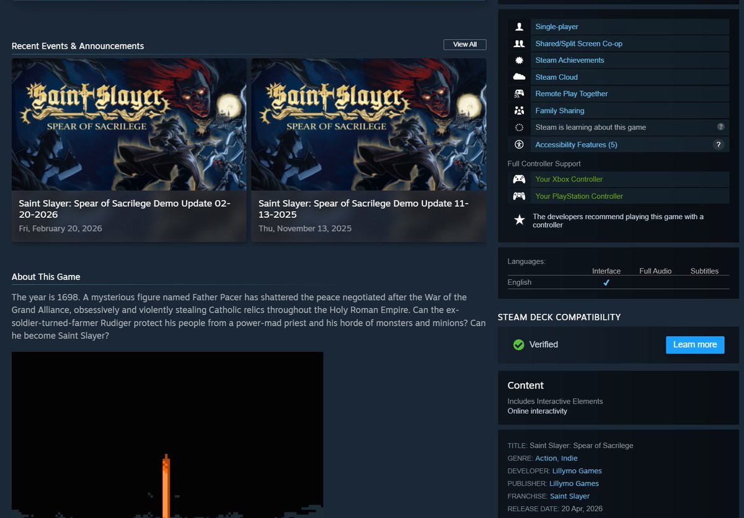Screen dimensions: 744x518
Task: Click Thu, November 13, 2025 date
Action: tap(305, 228)
